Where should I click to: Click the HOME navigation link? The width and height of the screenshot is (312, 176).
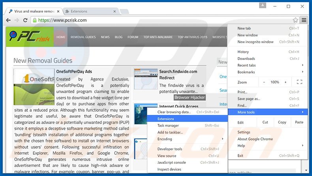pos(61,37)
